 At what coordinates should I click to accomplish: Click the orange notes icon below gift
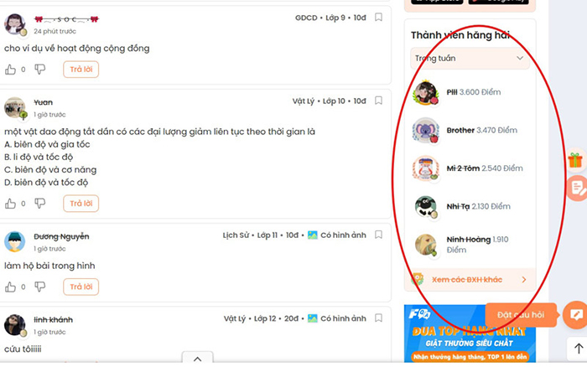click(577, 188)
